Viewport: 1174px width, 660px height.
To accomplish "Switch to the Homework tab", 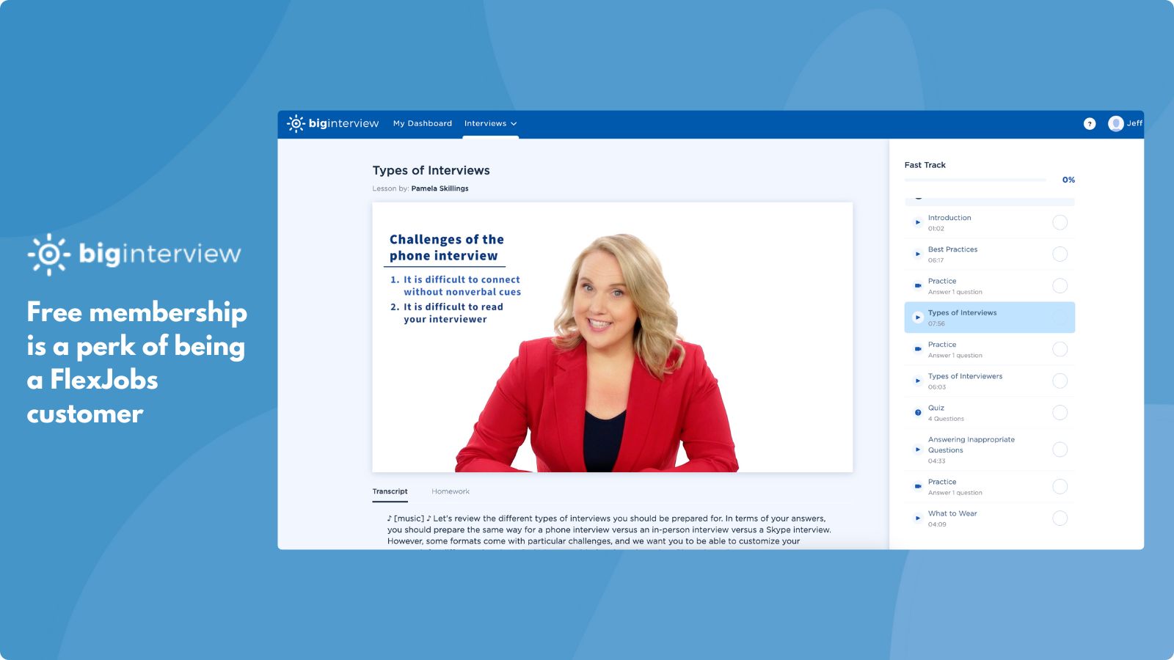I will click(451, 491).
